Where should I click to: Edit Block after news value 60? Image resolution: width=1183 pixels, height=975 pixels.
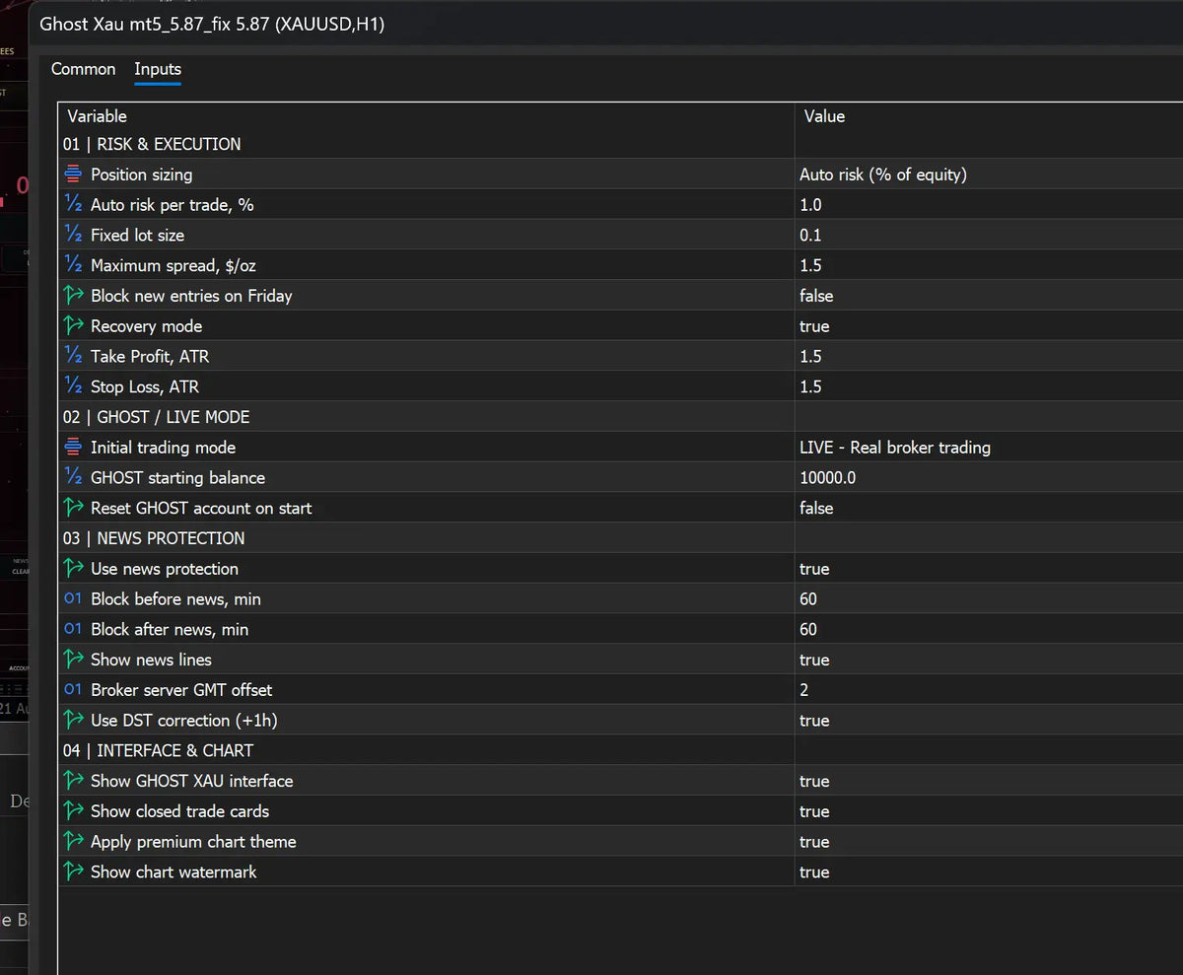[989, 629]
